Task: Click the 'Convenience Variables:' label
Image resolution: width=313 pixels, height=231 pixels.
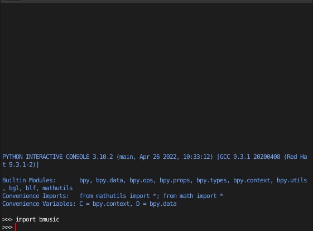Action: point(39,204)
